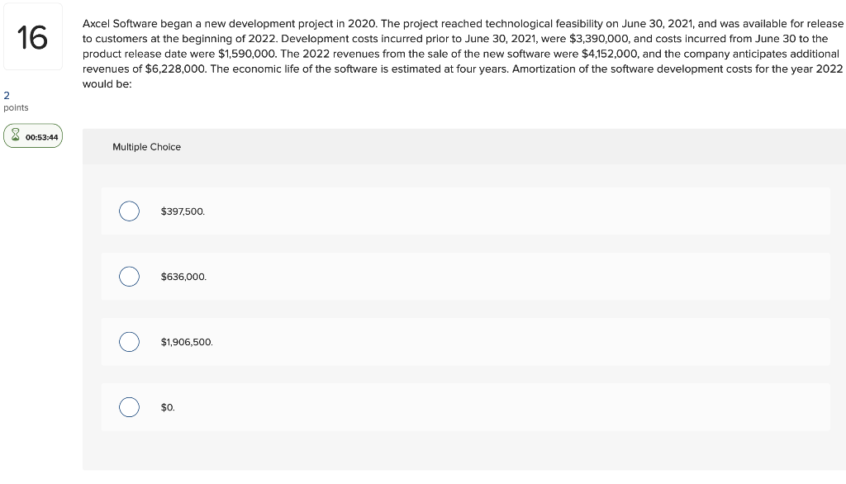
Task: Click the timer pill showing 00:53:44
Action: (33, 135)
